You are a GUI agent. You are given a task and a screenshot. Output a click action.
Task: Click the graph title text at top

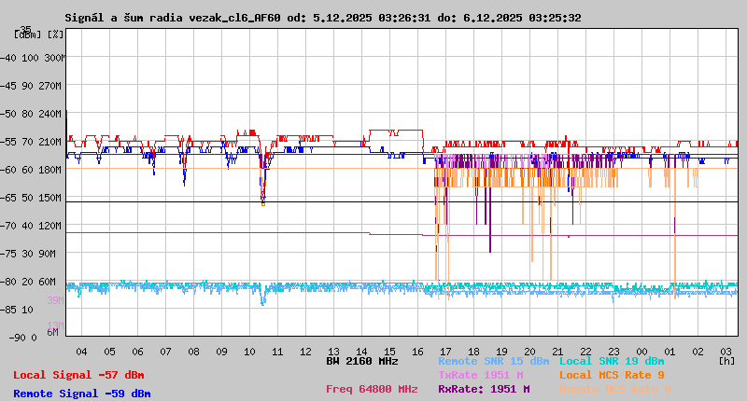pyautogui.click(x=322, y=18)
